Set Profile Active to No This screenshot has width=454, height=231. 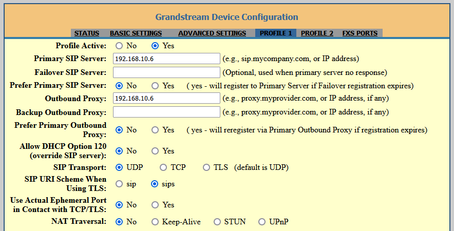tap(119, 46)
